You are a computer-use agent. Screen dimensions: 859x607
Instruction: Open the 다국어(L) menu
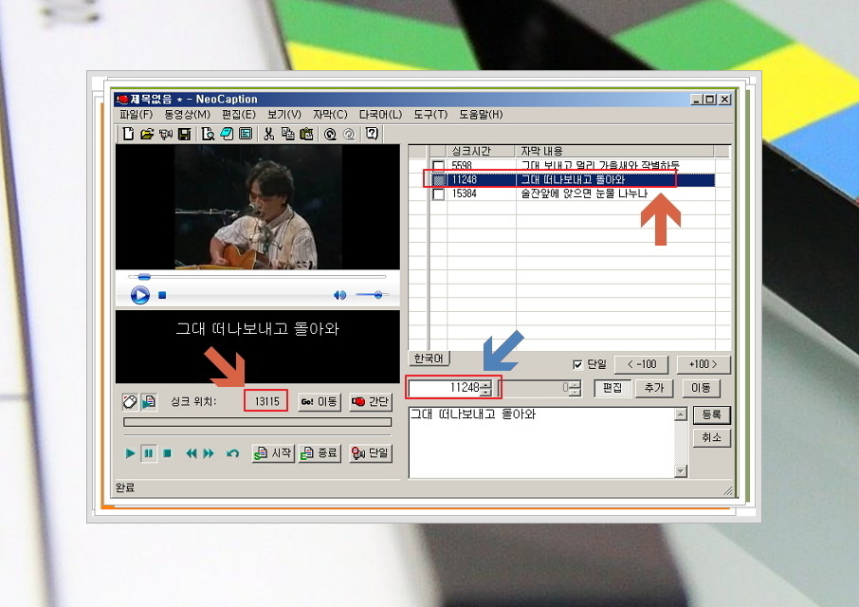coord(381,114)
